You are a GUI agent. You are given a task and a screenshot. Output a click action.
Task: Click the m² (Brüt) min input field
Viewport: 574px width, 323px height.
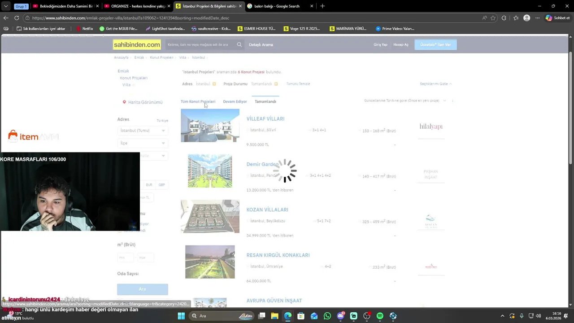click(x=125, y=258)
